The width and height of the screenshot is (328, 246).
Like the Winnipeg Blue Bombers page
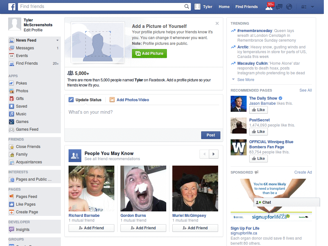(258, 159)
